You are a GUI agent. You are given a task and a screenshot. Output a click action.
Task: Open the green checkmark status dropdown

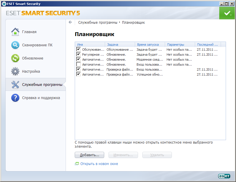[227, 13]
